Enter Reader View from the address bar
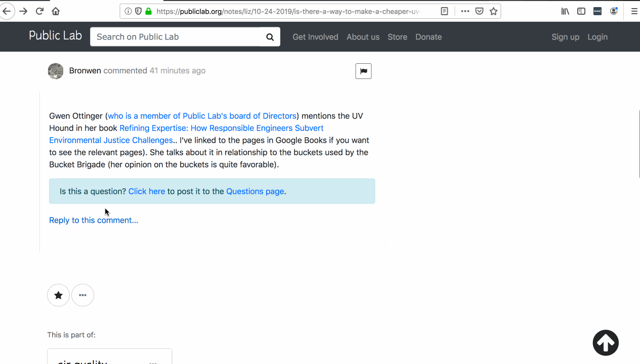The image size is (640, 364). pyautogui.click(x=444, y=11)
